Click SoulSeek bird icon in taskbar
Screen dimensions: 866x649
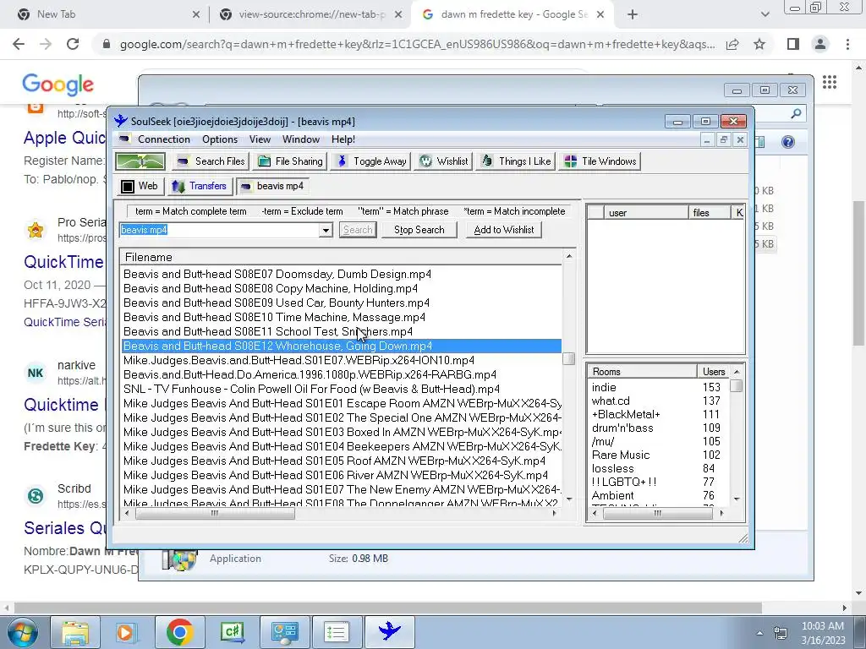click(389, 631)
